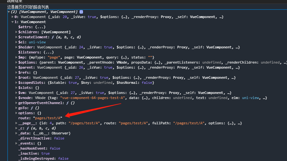Image resolution: width=287 pixels, height=161 pixels.
Task: Expand the 0: VueComponent entry
Action: tap(12, 17)
